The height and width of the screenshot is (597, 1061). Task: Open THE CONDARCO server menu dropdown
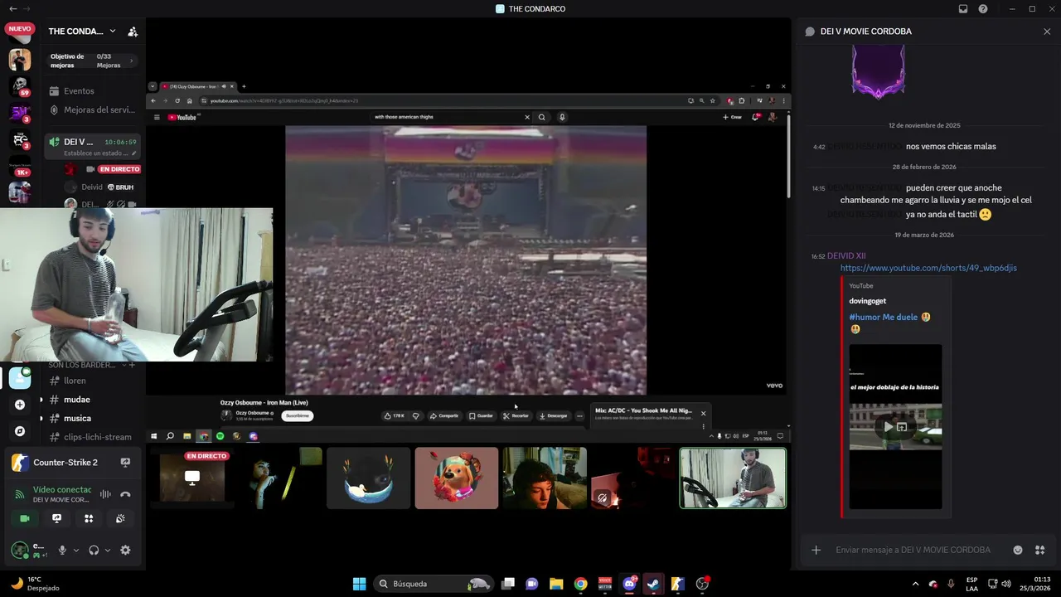coord(113,31)
